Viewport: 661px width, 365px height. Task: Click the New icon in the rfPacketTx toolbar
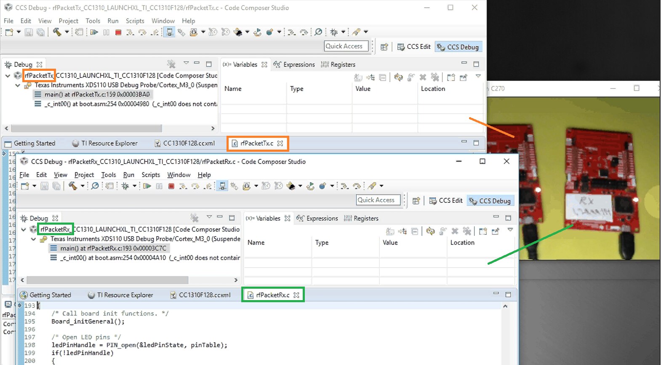(x=9, y=32)
